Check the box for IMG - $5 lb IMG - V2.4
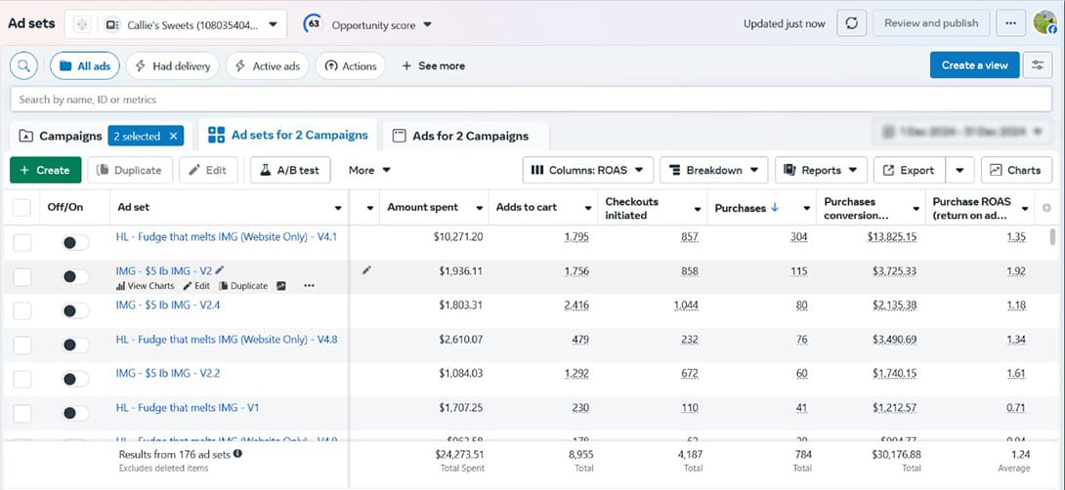 coord(21,310)
